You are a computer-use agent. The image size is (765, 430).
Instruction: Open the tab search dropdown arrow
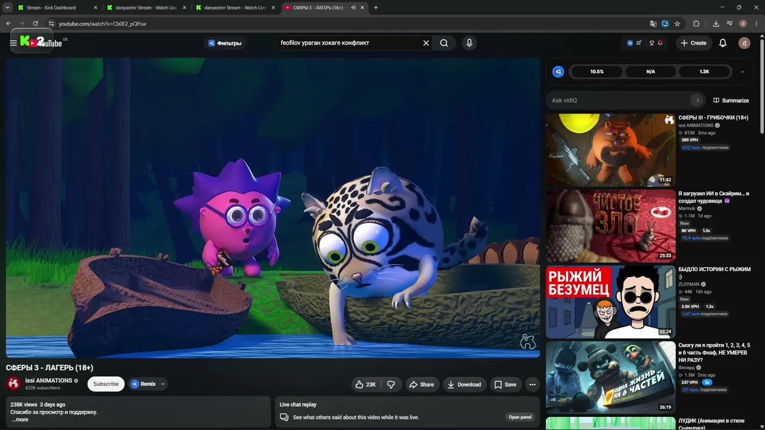coord(7,8)
